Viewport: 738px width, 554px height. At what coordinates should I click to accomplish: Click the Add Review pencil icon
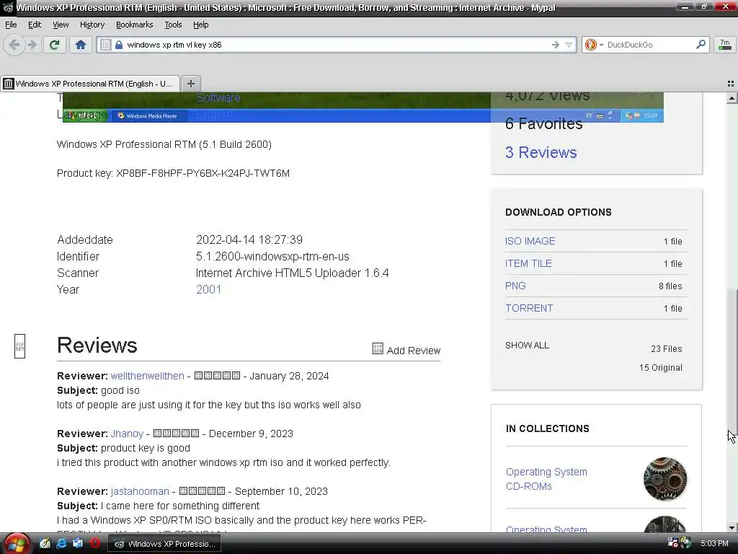(378, 348)
